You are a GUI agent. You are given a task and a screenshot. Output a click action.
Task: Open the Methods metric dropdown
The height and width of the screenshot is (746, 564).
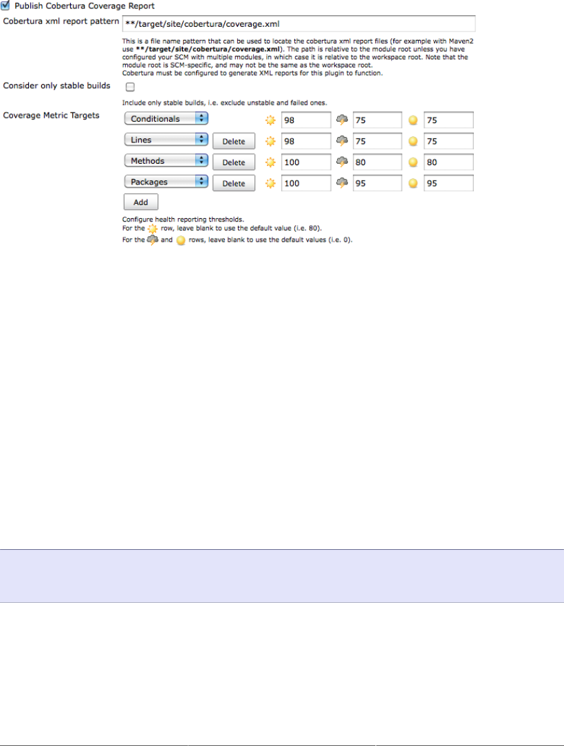(166, 160)
